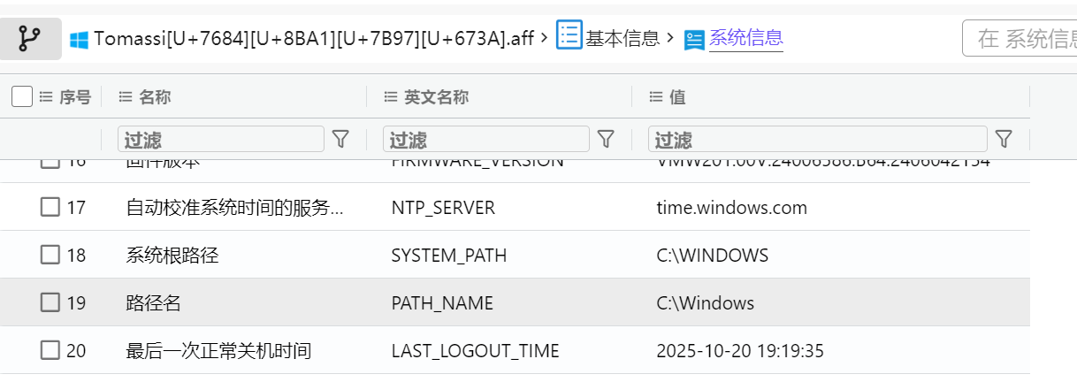Select the 系统根路径 cell
This screenshot has width=1077, height=382.
[x=172, y=256]
